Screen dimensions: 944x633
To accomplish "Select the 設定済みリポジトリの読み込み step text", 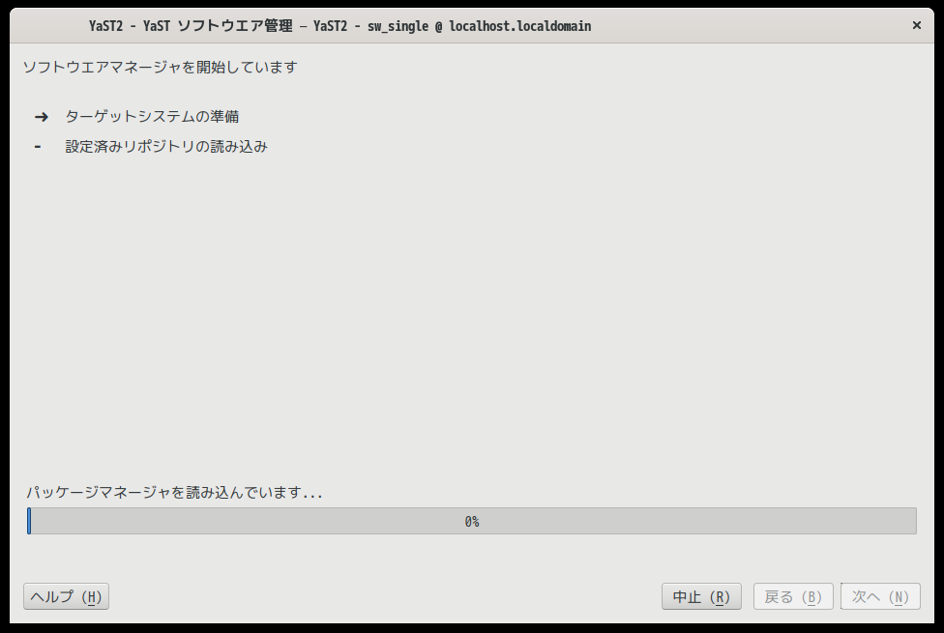I will click(x=166, y=146).
